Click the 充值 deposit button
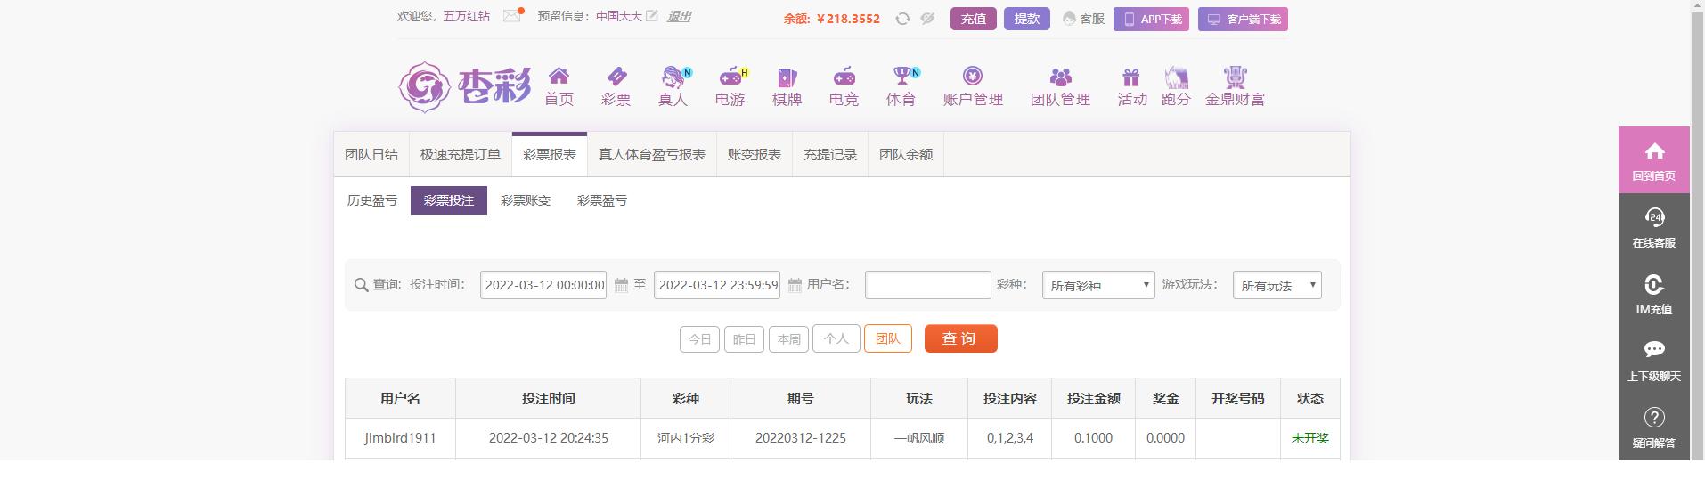This screenshot has height=488, width=1705. tap(974, 19)
